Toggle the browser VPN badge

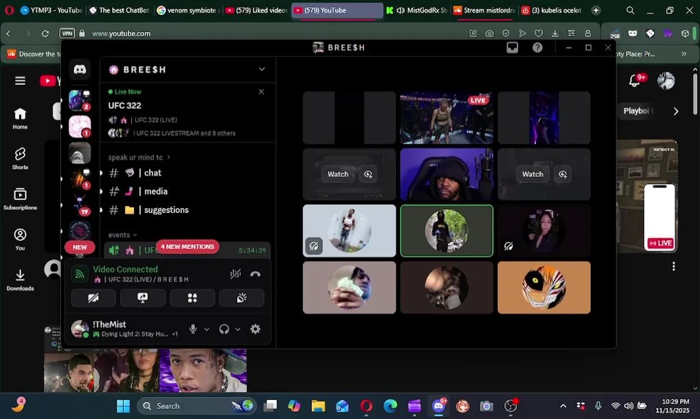[67, 34]
